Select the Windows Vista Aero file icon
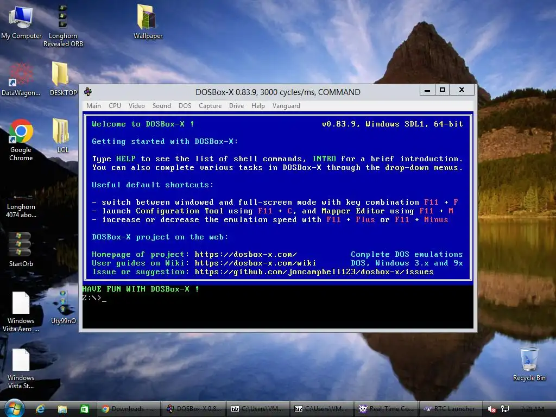Screen dimensions: 556x417 coord(21,312)
